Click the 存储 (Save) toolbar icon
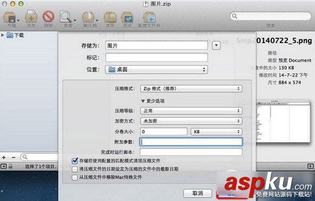315x201 pixels. 10,18
